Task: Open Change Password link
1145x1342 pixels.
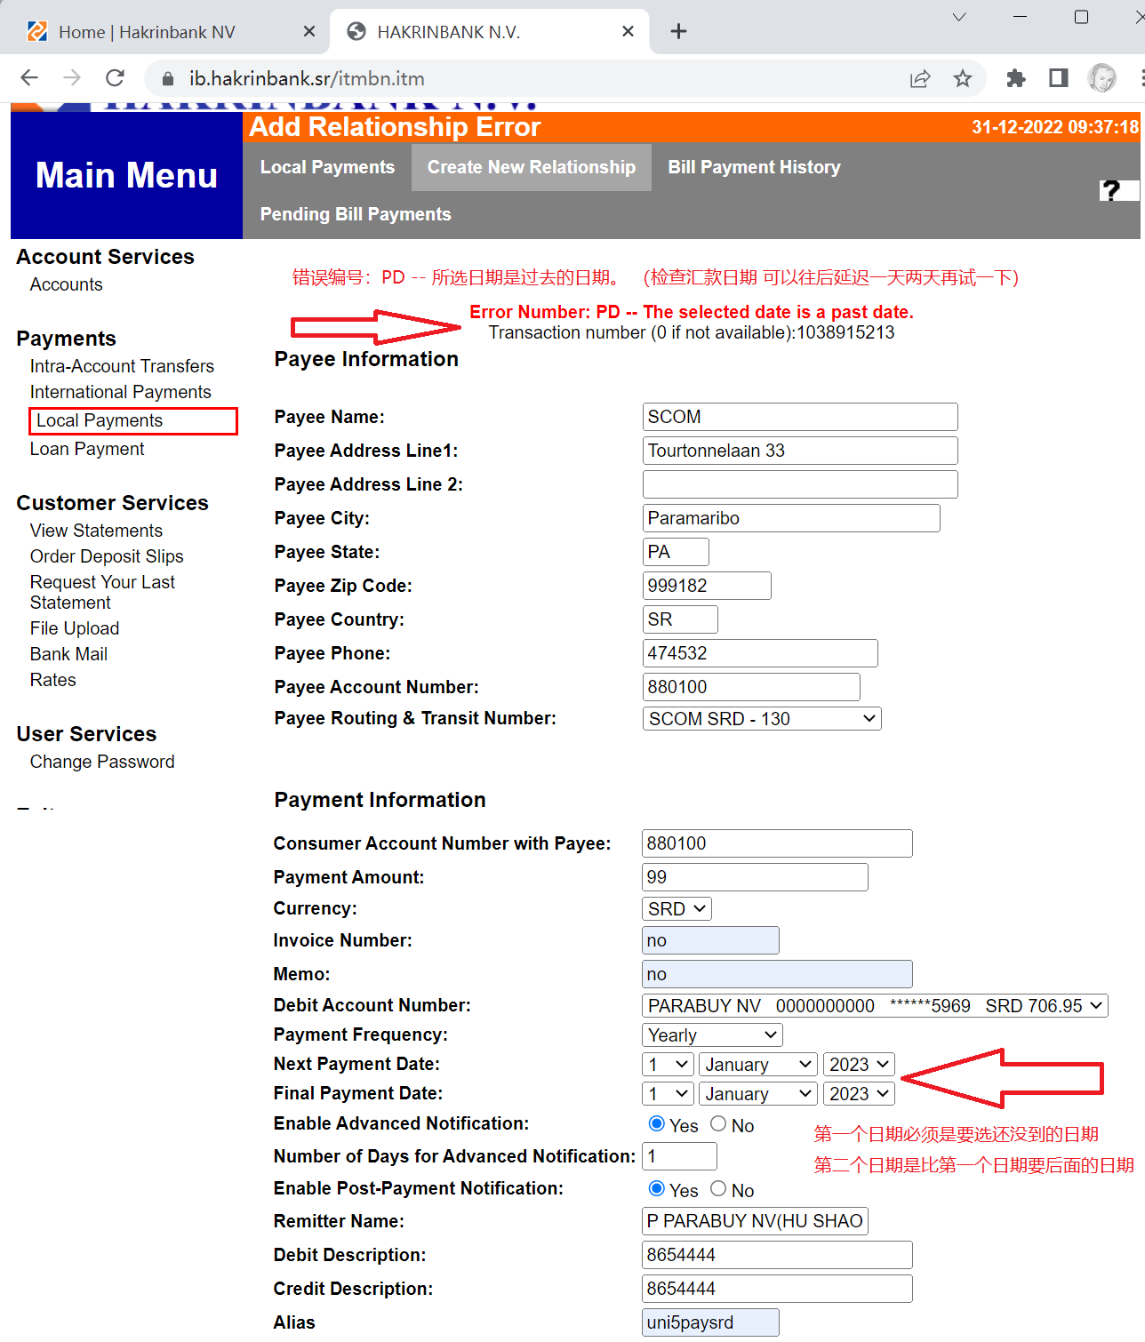Action: 102,762
